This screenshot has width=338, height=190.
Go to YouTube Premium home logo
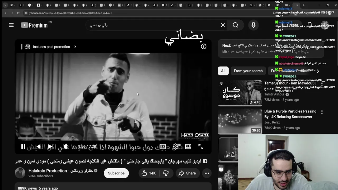point(34,25)
